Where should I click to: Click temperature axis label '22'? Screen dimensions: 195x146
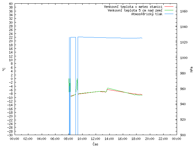click(11, 37)
